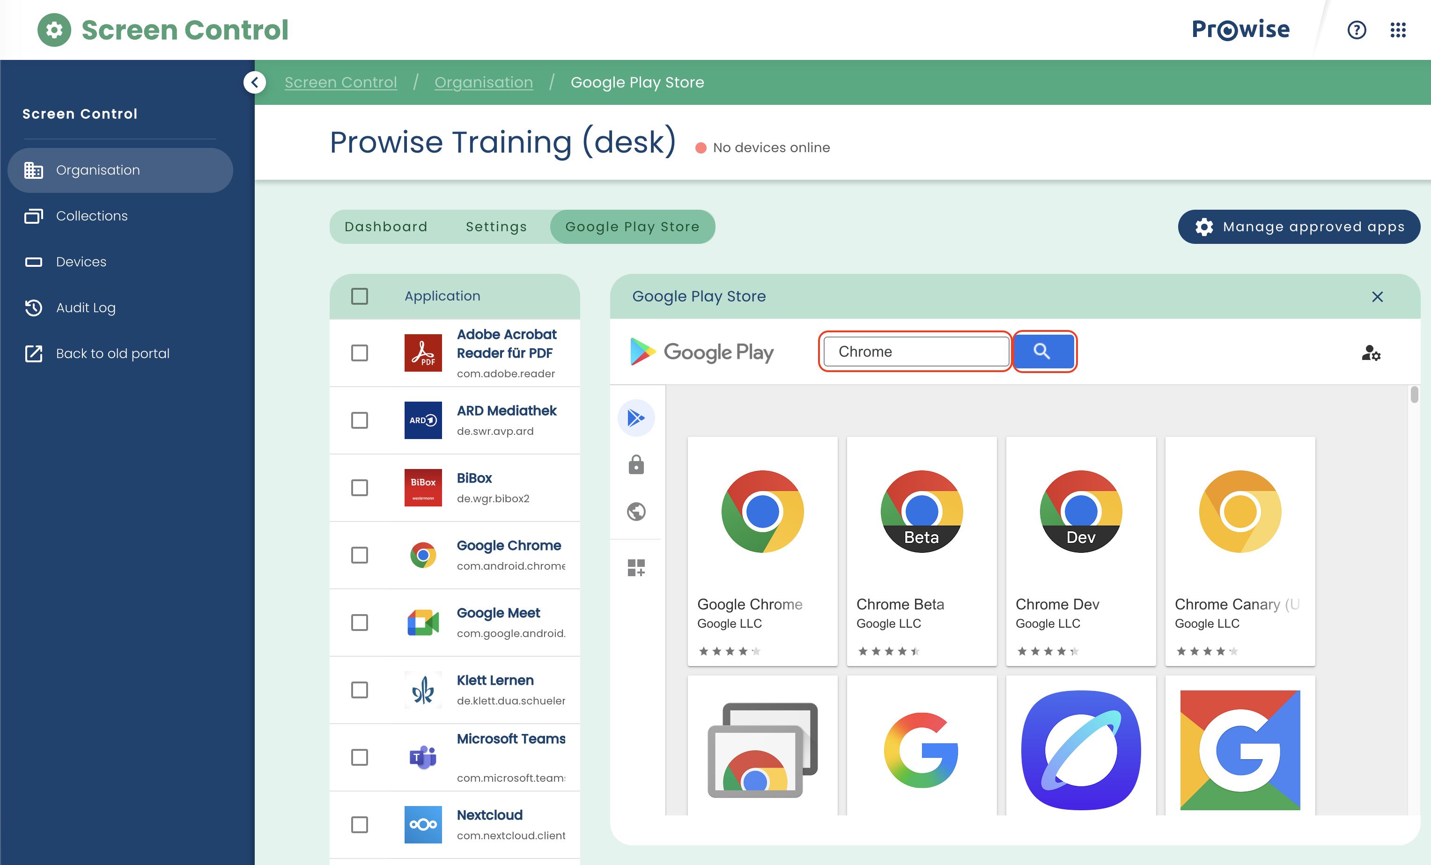The image size is (1431, 865).
Task: Open web apps globe icon
Action: point(636,512)
